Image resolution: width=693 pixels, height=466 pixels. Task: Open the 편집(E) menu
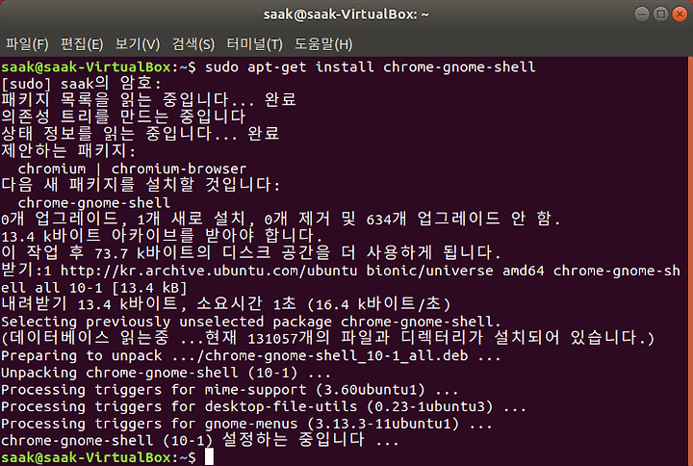click(x=82, y=44)
